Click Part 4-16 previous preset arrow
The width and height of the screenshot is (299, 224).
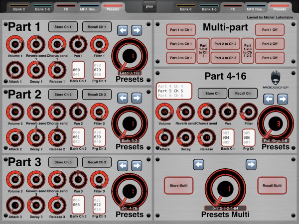[269, 99]
